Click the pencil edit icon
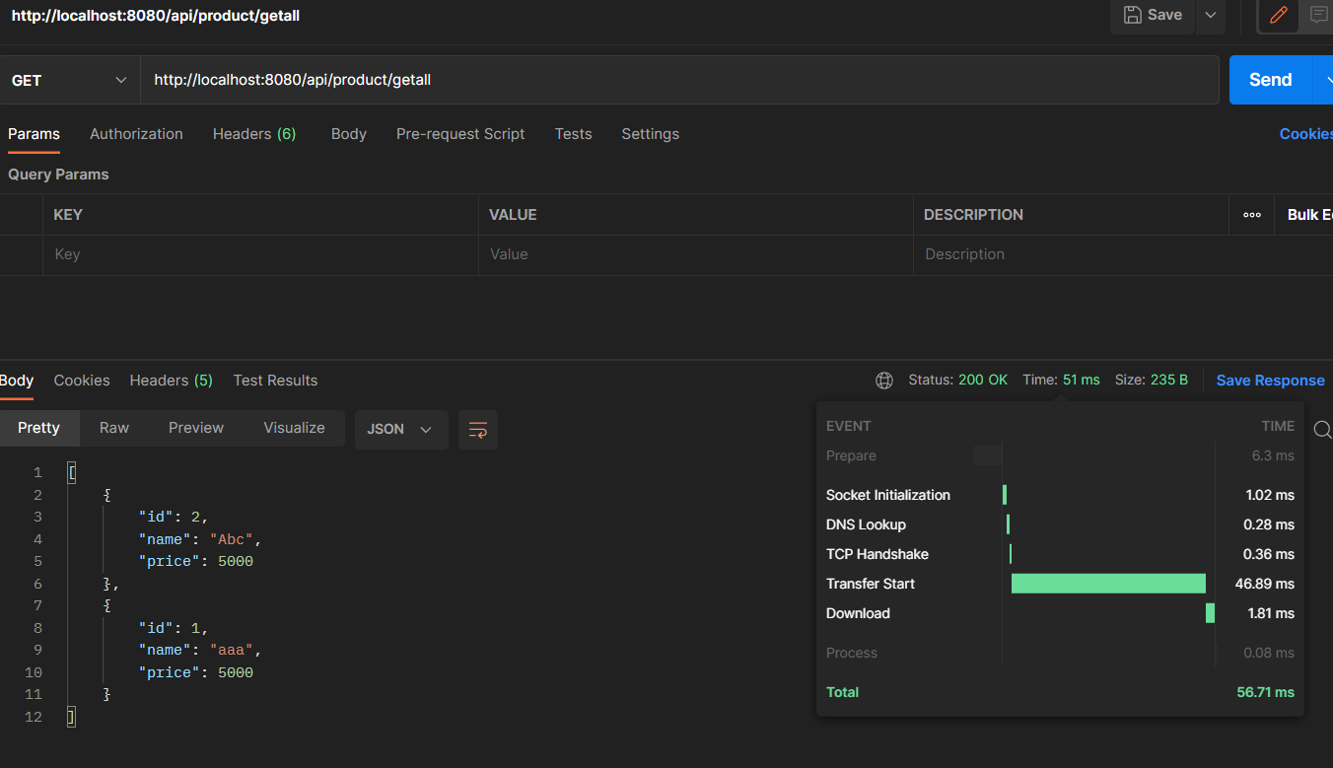This screenshot has width=1333, height=768. [1278, 15]
